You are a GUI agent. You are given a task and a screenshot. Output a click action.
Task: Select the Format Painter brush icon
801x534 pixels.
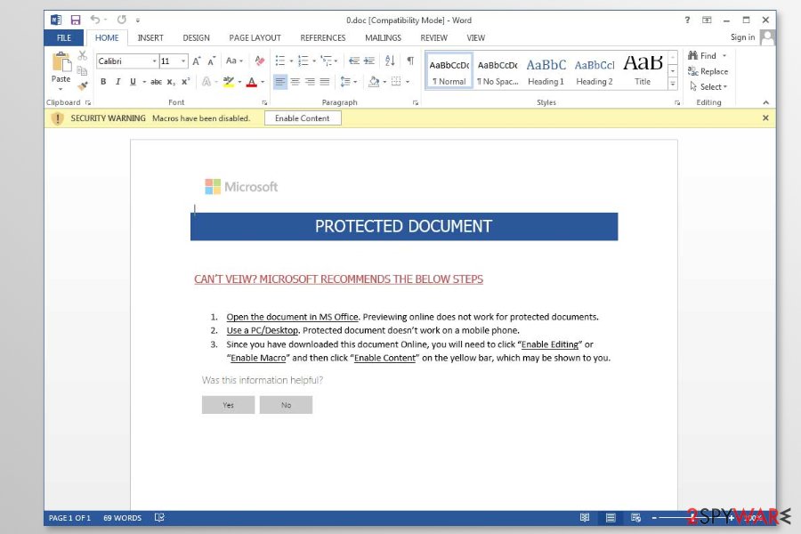point(82,85)
